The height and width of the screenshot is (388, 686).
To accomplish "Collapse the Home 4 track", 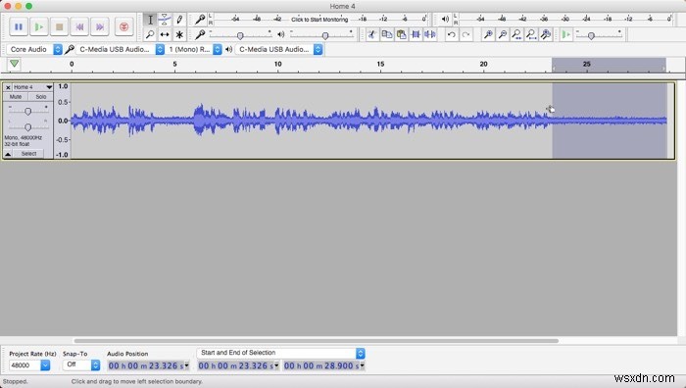I will tap(8, 154).
